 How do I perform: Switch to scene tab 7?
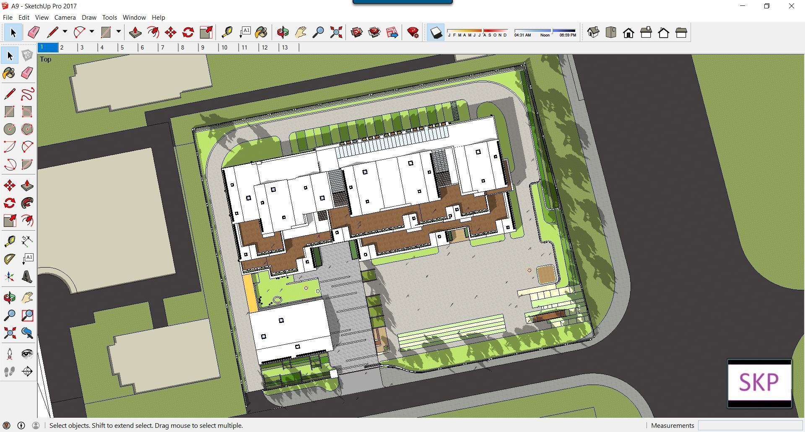click(x=169, y=47)
